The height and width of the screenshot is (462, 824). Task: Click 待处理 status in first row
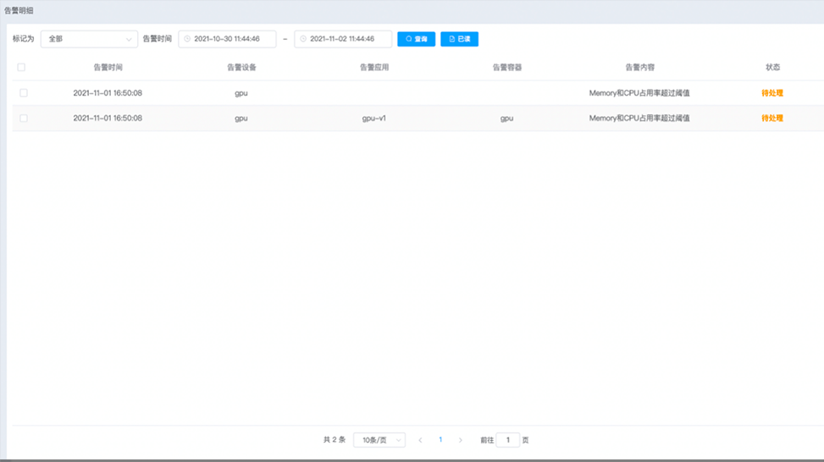click(771, 93)
